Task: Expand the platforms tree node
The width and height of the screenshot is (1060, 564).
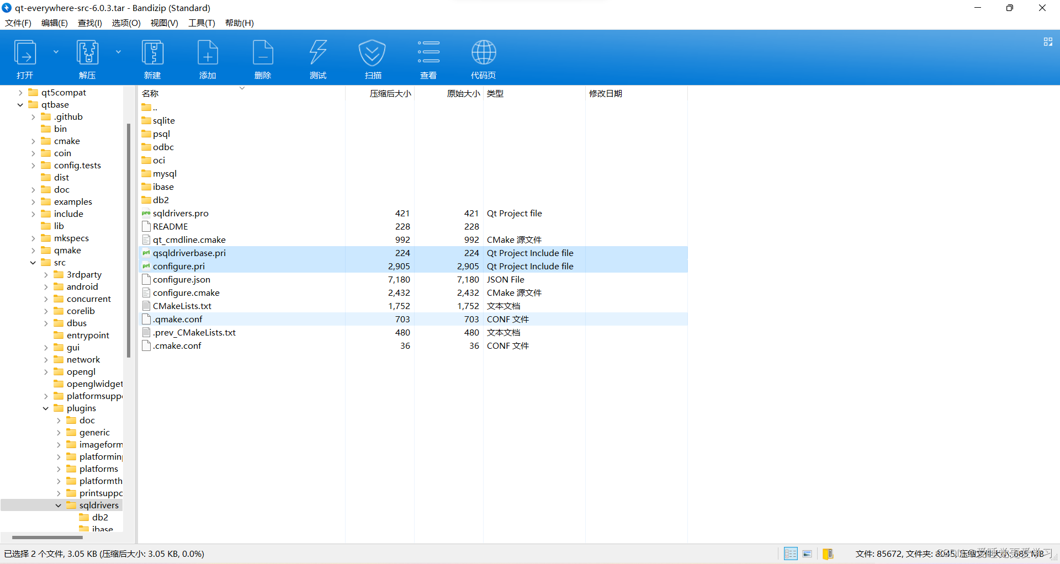Action: (59, 469)
